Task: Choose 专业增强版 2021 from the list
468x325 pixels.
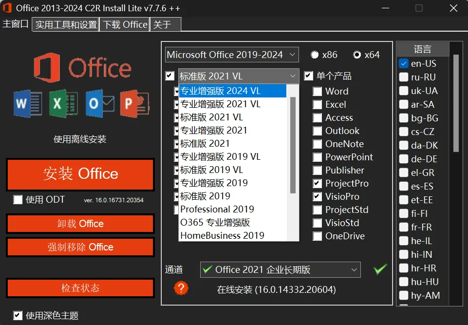Action: pyautogui.click(x=233, y=130)
